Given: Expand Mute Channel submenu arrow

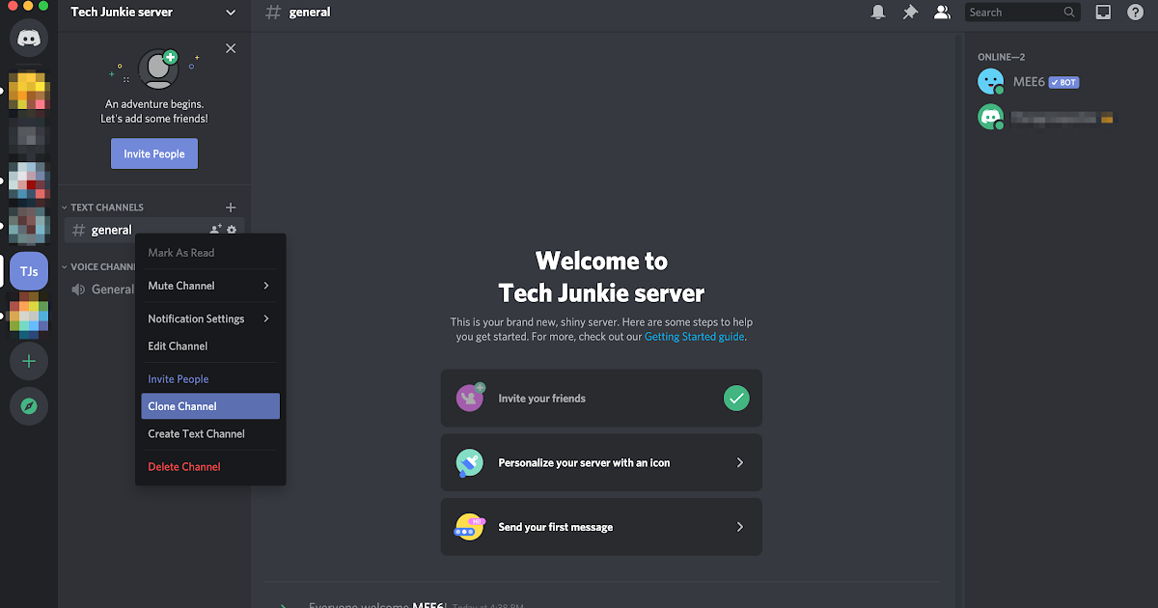Looking at the screenshot, I should click(266, 286).
